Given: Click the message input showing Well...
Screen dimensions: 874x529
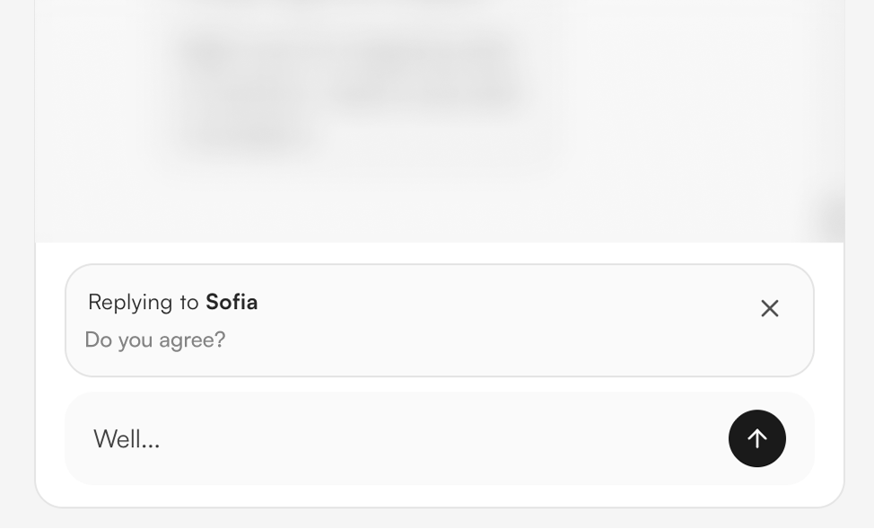Looking at the screenshot, I should click(359, 438).
